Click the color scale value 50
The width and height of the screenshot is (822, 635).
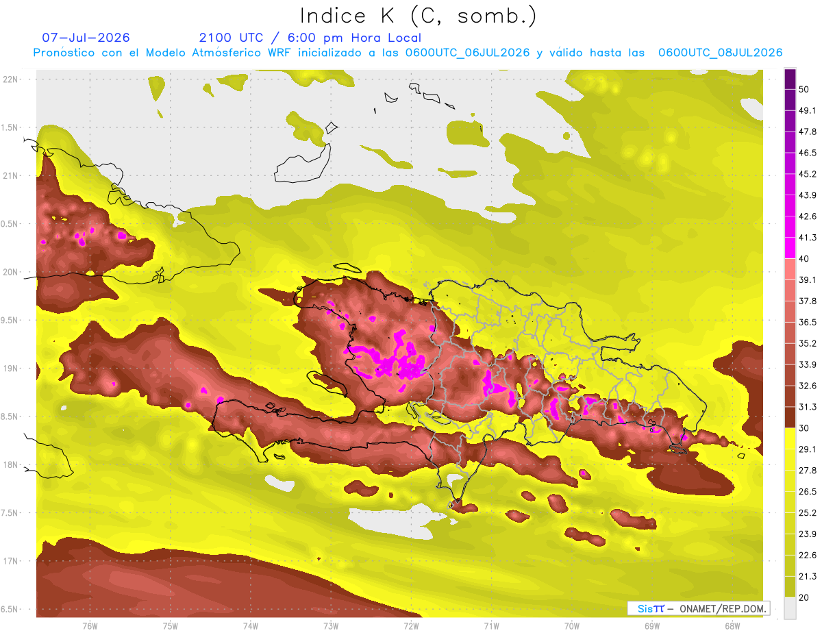click(804, 89)
